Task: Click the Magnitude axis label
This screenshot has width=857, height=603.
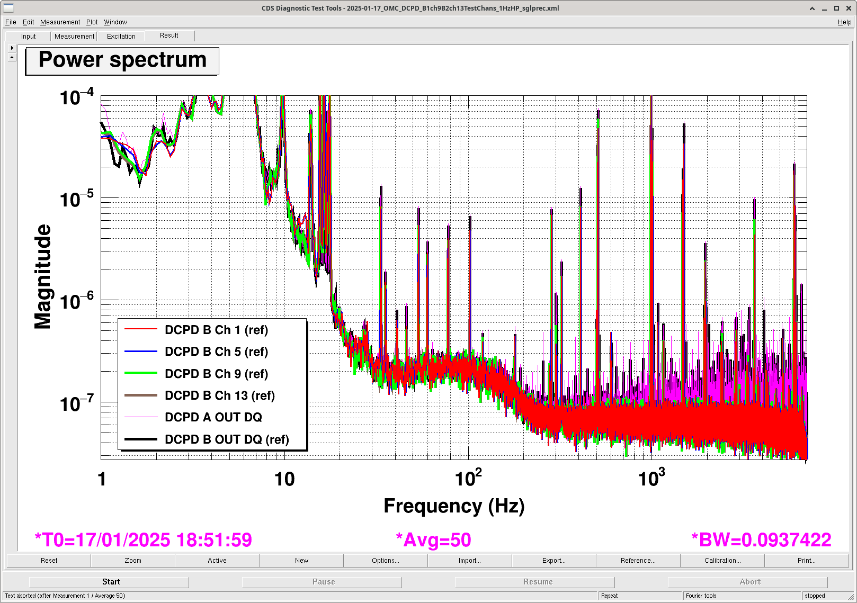Action: pyautogui.click(x=42, y=277)
